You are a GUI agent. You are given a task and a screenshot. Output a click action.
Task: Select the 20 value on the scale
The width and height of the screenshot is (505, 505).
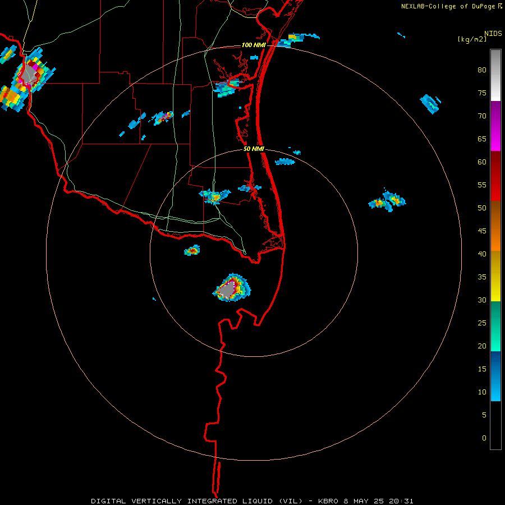click(482, 346)
